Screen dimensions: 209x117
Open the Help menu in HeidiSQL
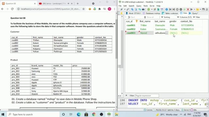pos(158,6)
